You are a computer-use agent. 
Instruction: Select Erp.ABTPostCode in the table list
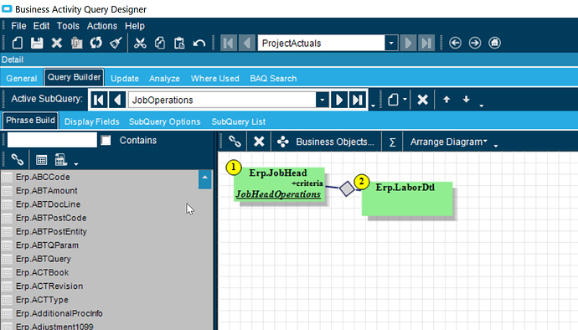pos(51,218)
